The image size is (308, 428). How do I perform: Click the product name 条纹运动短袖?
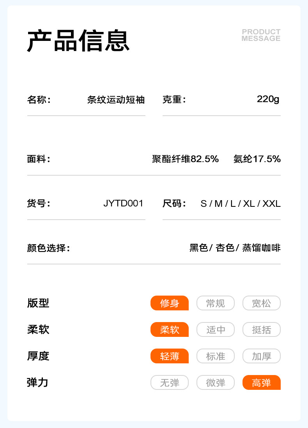[116, 100]
